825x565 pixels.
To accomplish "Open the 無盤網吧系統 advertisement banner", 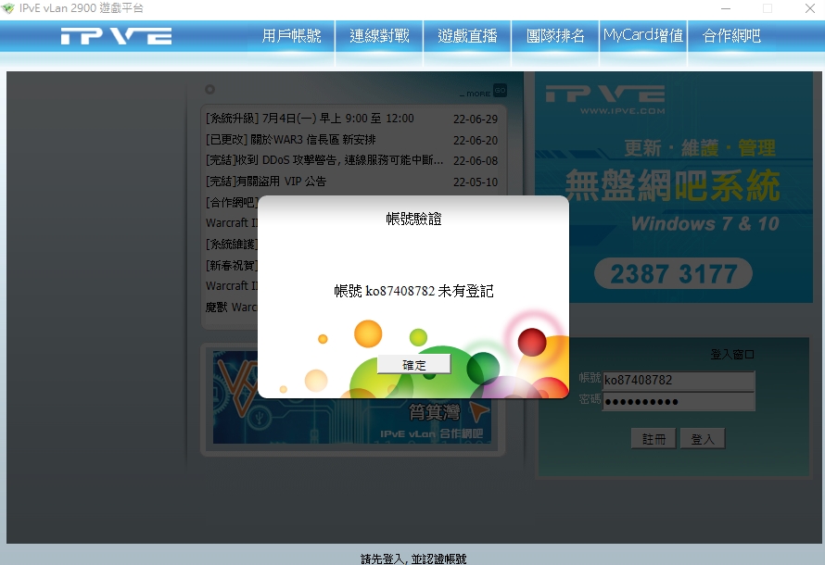I will click(673, 186).
